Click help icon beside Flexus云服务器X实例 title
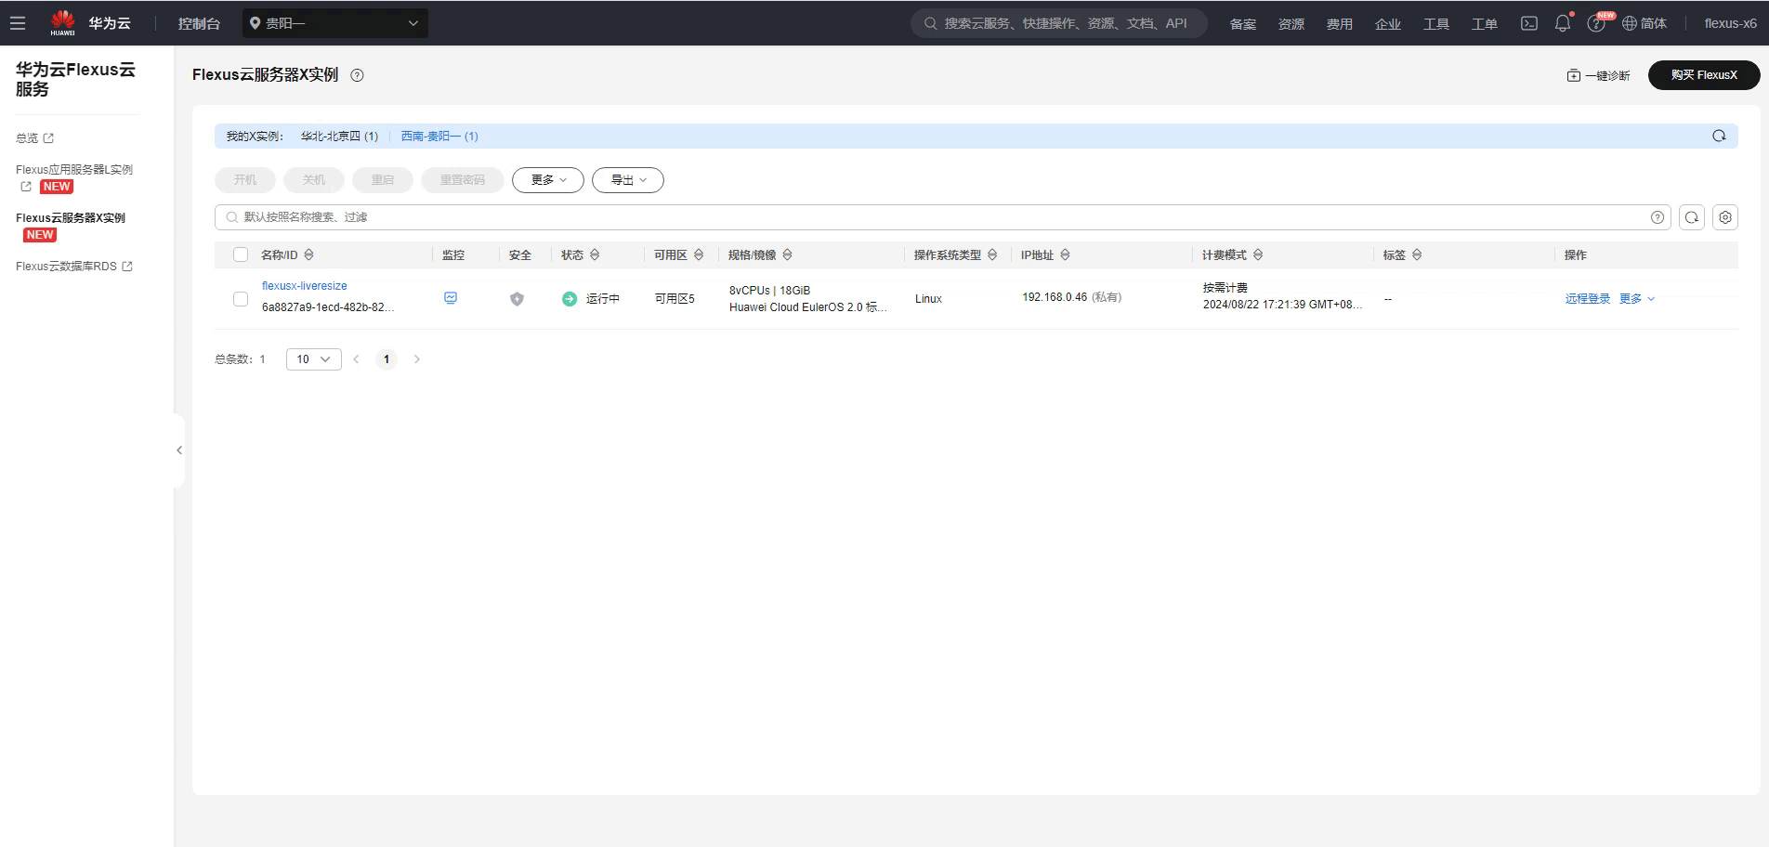The height and width of the screenshot is (847, 1769). pos(357,75)
